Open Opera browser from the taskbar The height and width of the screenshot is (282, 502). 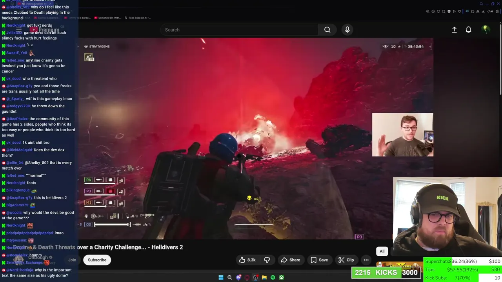[x=247, y=278]
